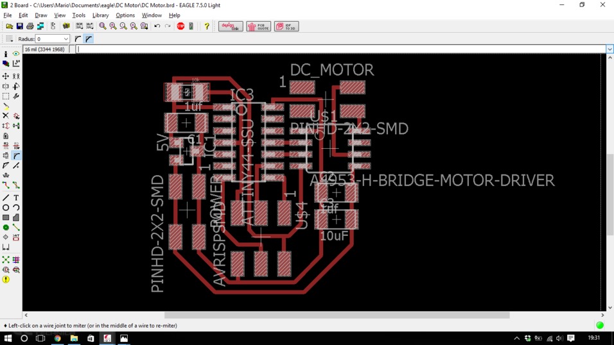The image size is (614, 345).
Task: Select the Wire line tool
Action: point(6,198)
